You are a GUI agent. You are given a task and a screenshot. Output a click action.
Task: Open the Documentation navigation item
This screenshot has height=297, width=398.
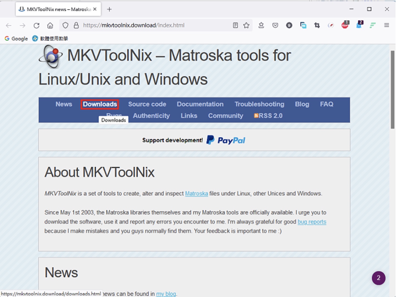coord(200,104)
